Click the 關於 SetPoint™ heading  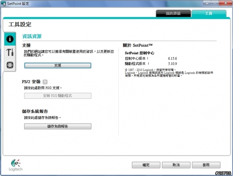pyautogui.click(x=138, y=45)
